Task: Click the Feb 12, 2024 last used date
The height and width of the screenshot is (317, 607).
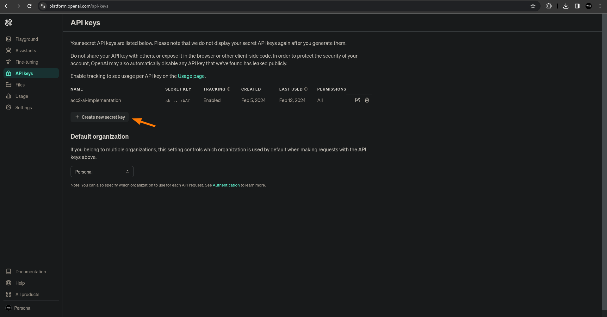Action: [x=292, y=100]
